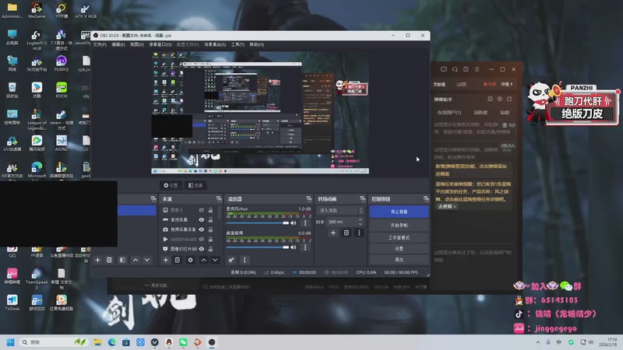Open hamburger menu in streaming assistant window
Image resolution: width=623 pixels, height=350 pixels.
[477, 69]
